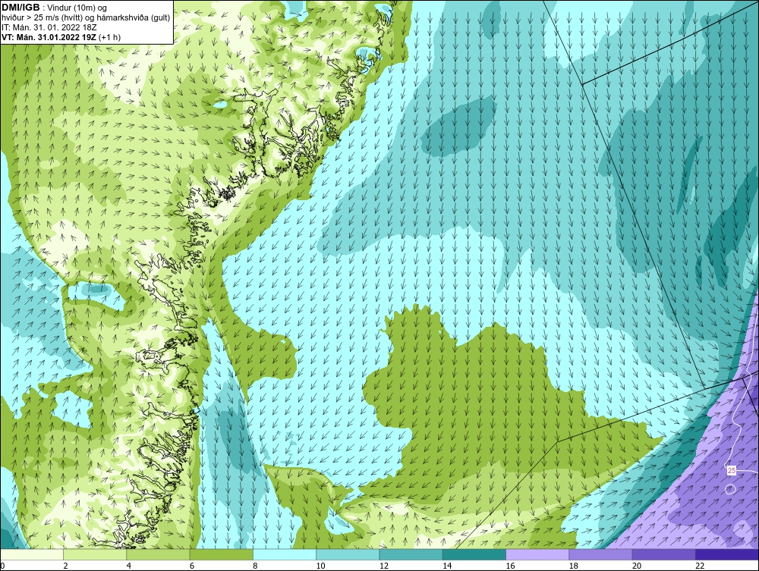Click the 16–18 m/s lavender legend swatch
759x571 pixels.
point(538,554)
